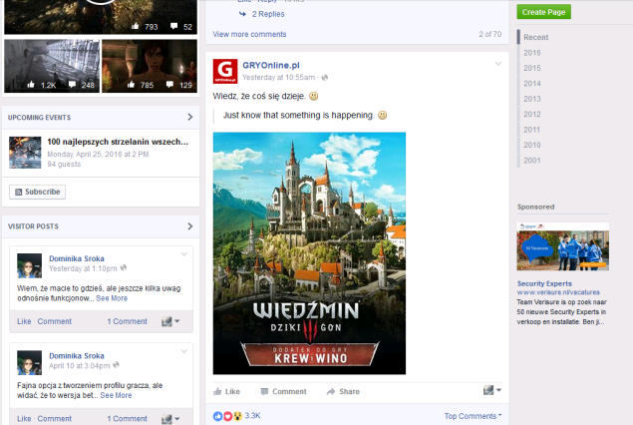Screen dimensions: 633x425
Task: Open the Security Experts sponsored link
Action: click(544, 283)
